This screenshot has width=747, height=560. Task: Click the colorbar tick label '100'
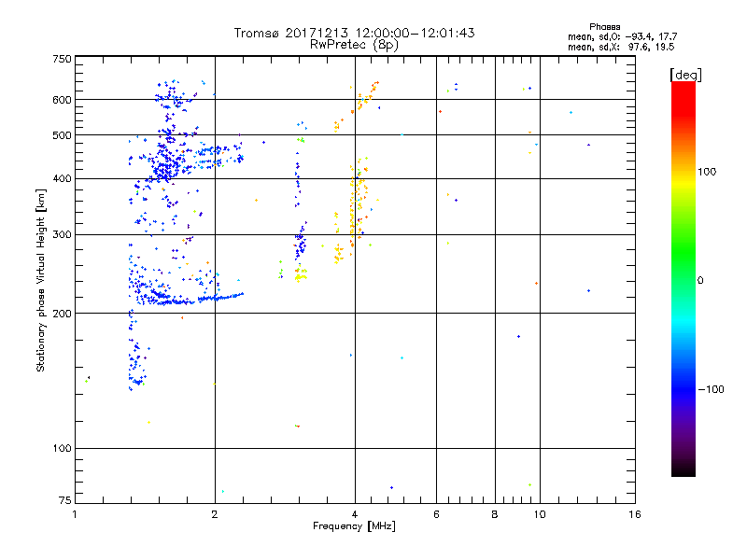707,172
